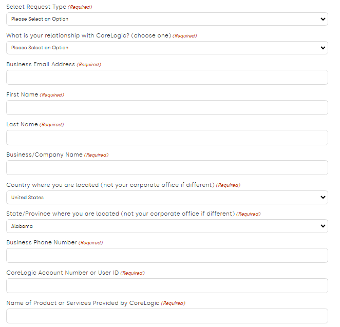
Task: Open the Select Request Type dropdown
Action: [x=167, y=19]
